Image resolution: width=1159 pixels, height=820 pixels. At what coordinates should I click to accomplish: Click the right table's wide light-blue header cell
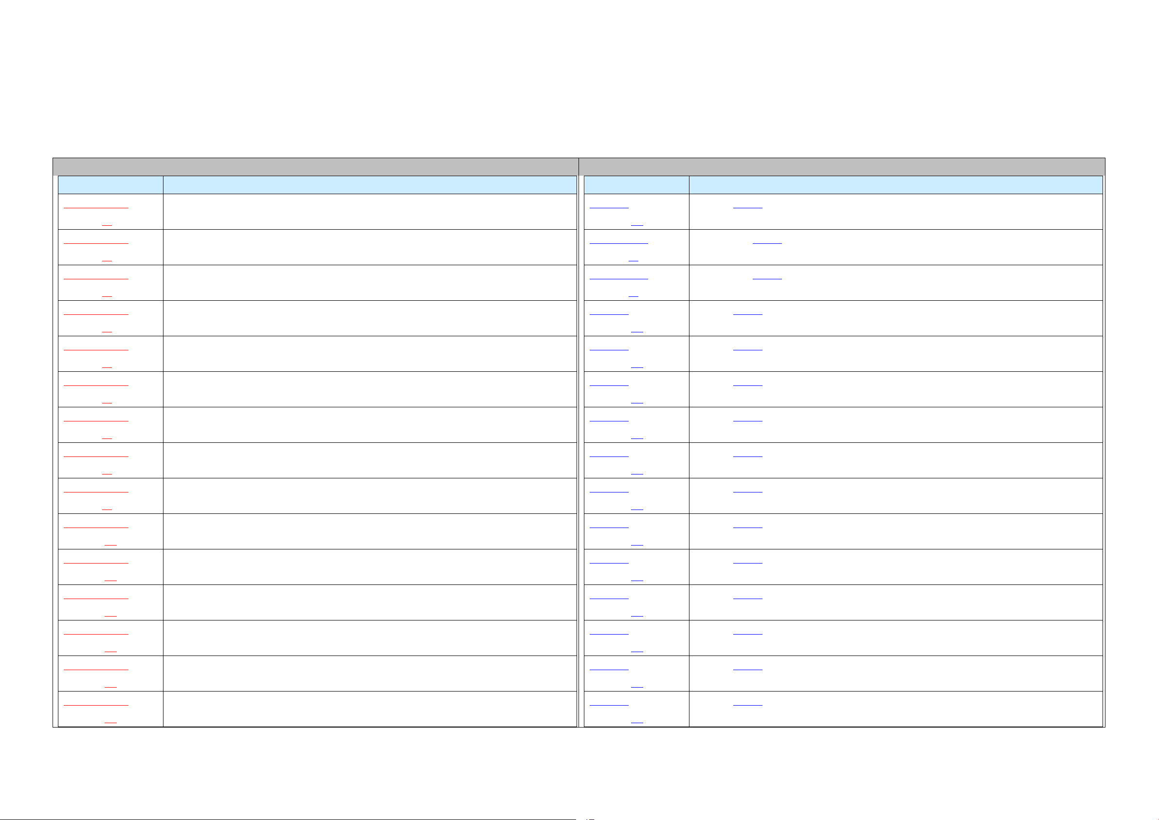(x=895, y=185)
